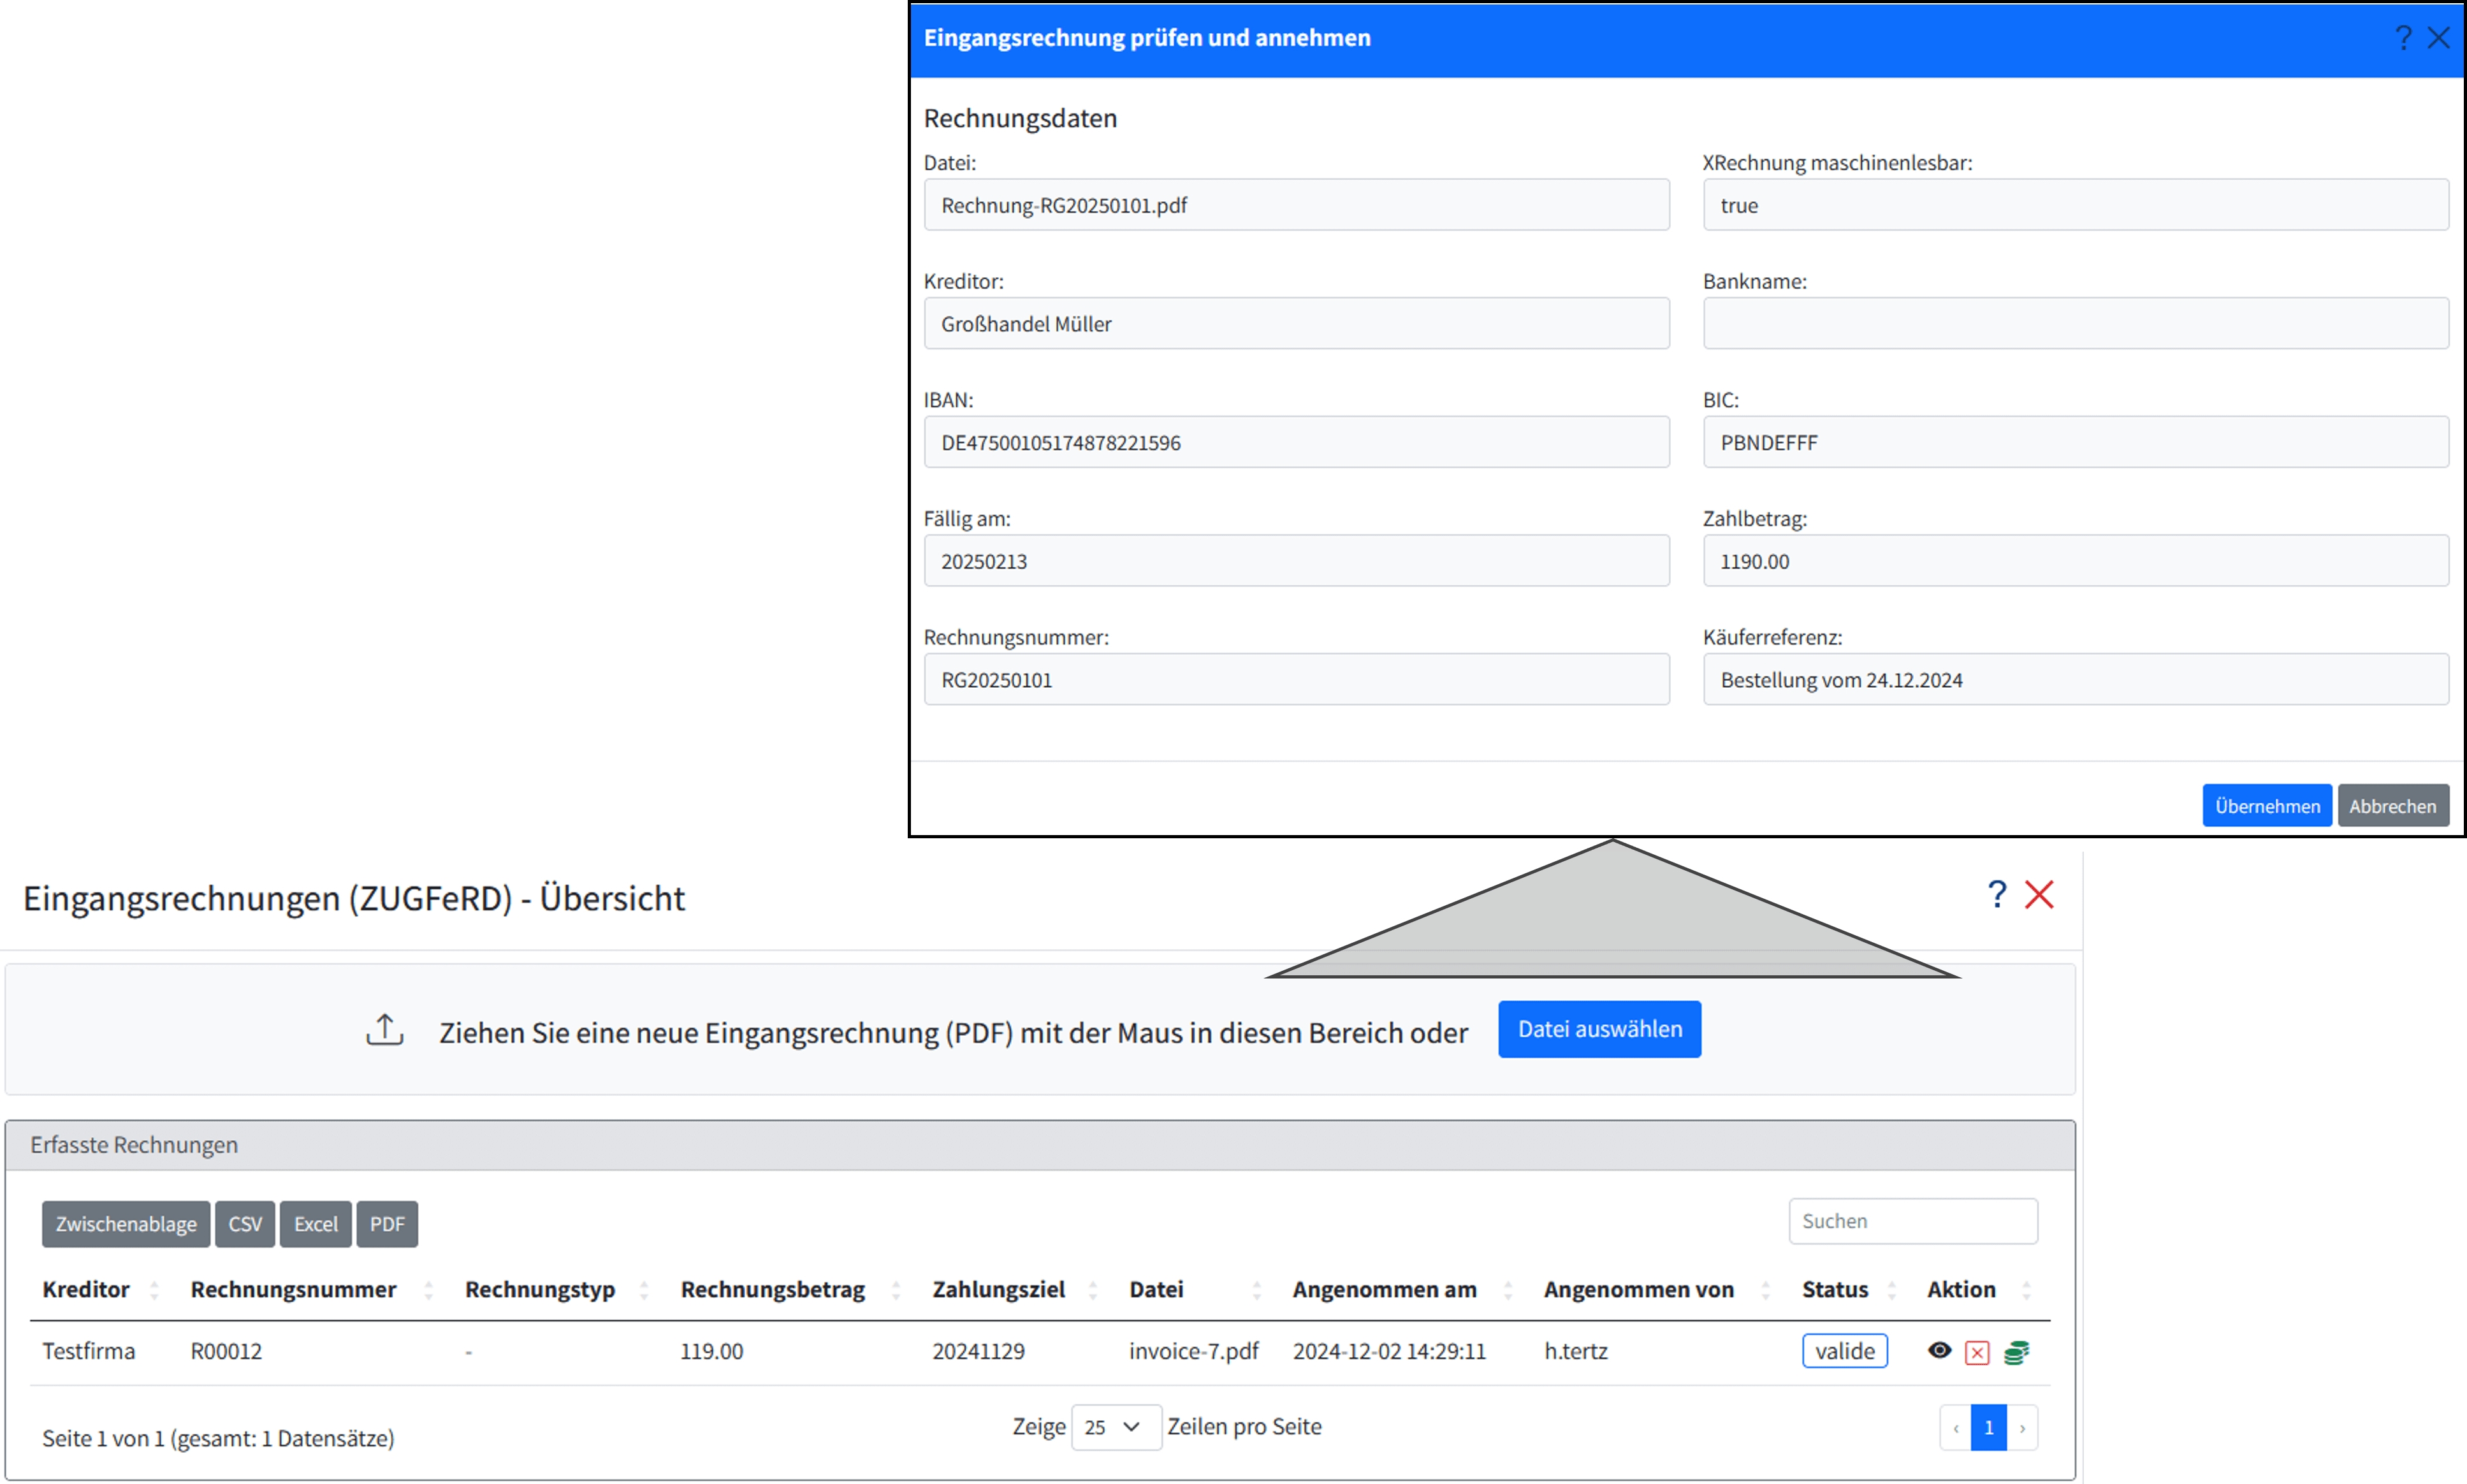Open the rows-per-page dropdown showing 25

pos(1114,1427)
